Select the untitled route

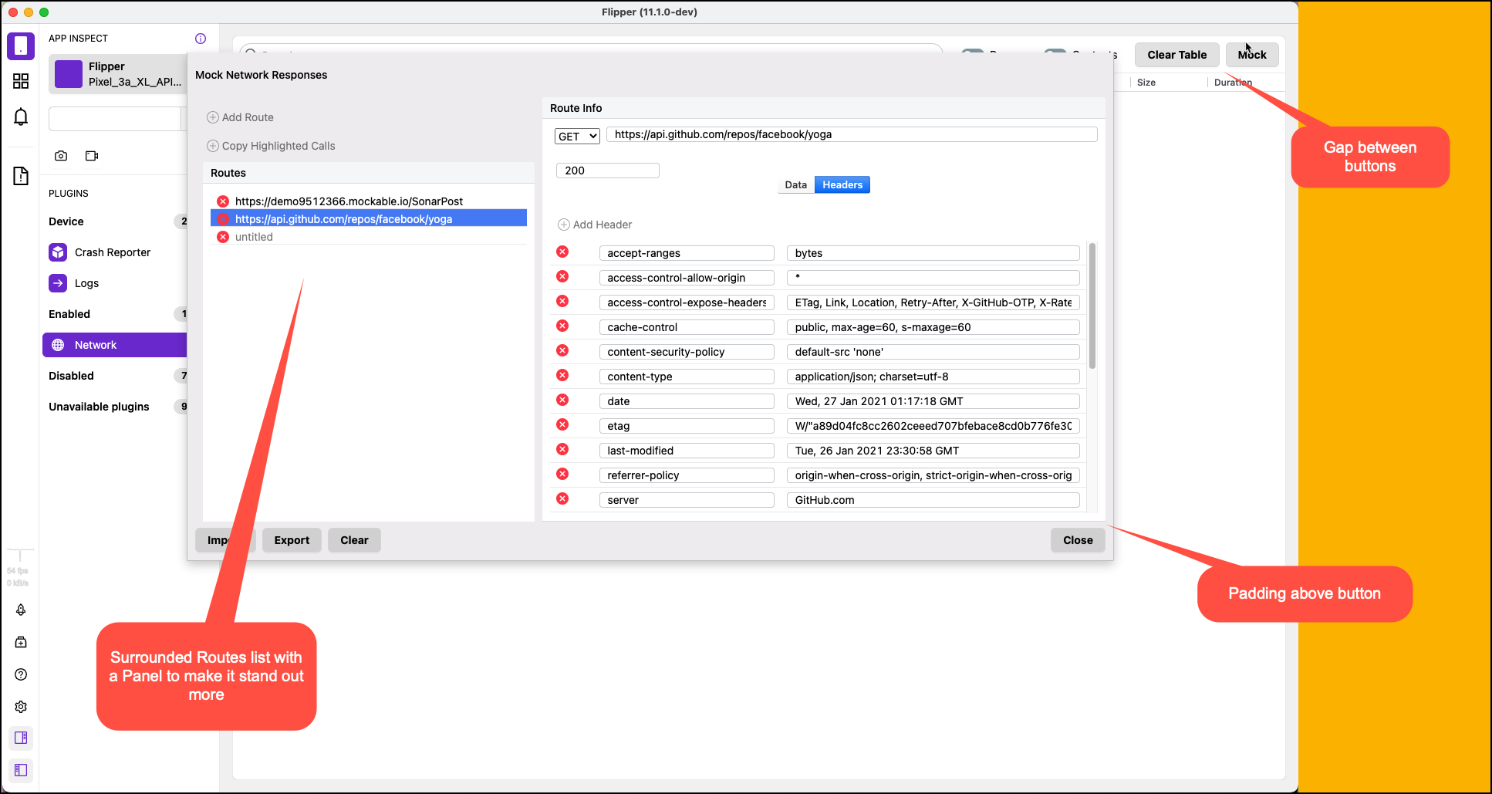pyautogui.click(x=369, y=237)
